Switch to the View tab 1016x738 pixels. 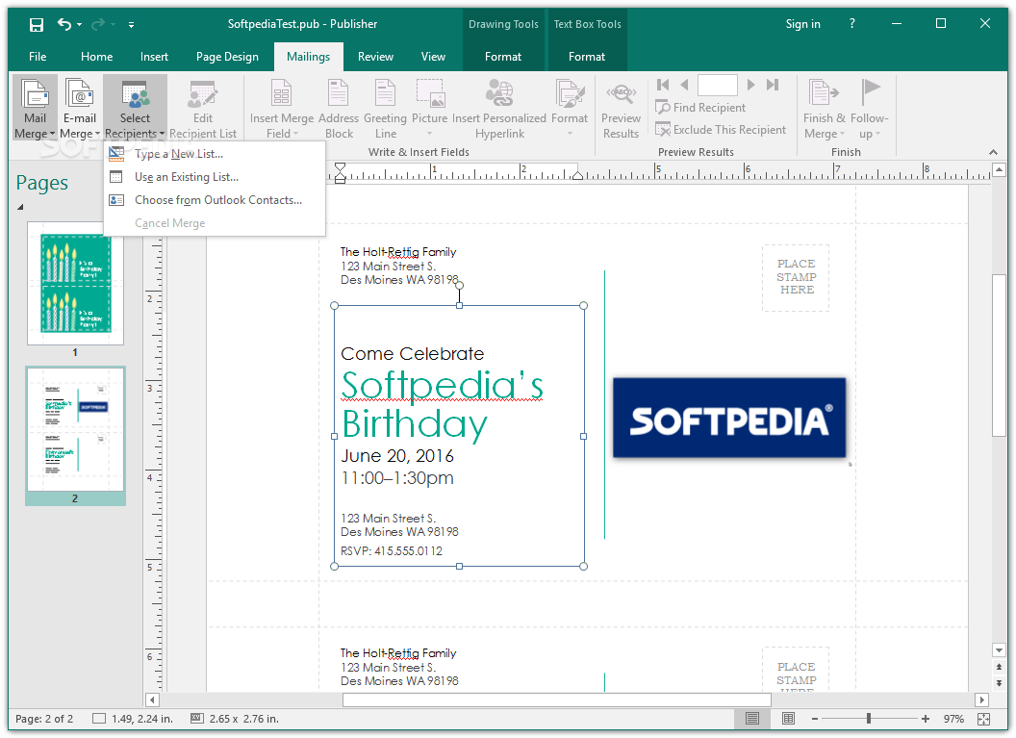coord(433,57)
